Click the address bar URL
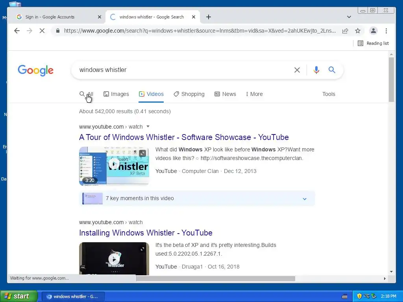Screen dimensions: 403x302 [x=200, y=31]
